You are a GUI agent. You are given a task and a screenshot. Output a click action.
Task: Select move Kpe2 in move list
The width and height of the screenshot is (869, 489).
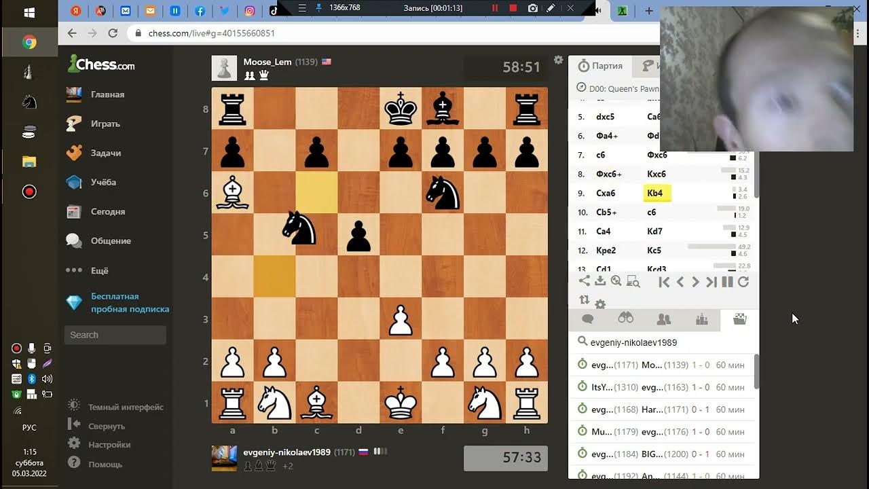[x=606, y=250]
